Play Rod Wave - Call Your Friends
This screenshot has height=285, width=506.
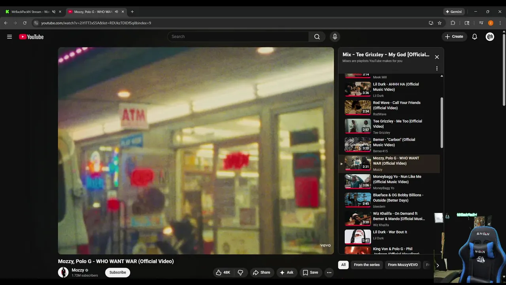click(x=389, y=108)
